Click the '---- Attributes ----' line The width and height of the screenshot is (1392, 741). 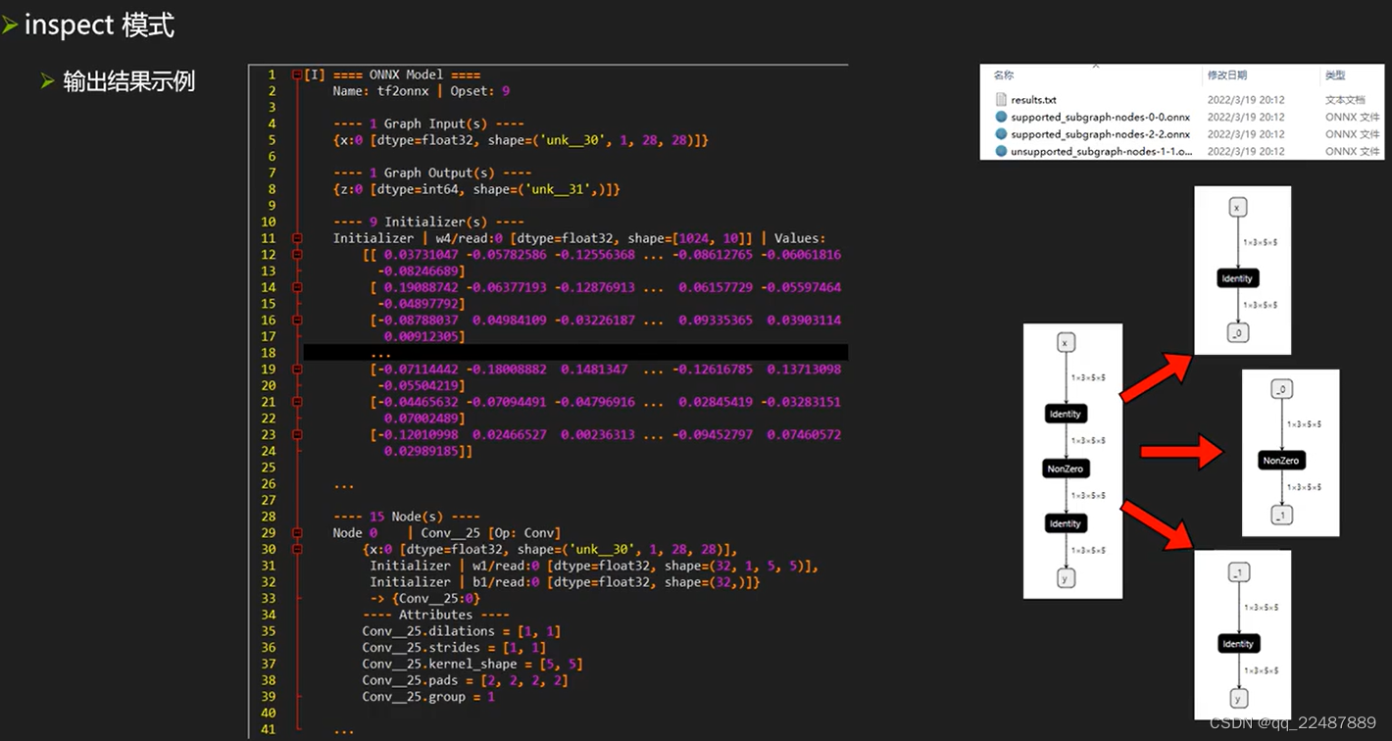(436, 615)
